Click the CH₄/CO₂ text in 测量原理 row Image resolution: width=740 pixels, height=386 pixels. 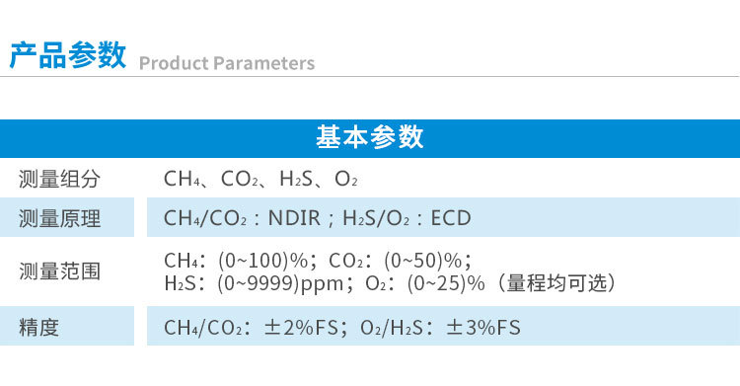tap(205, 218)
